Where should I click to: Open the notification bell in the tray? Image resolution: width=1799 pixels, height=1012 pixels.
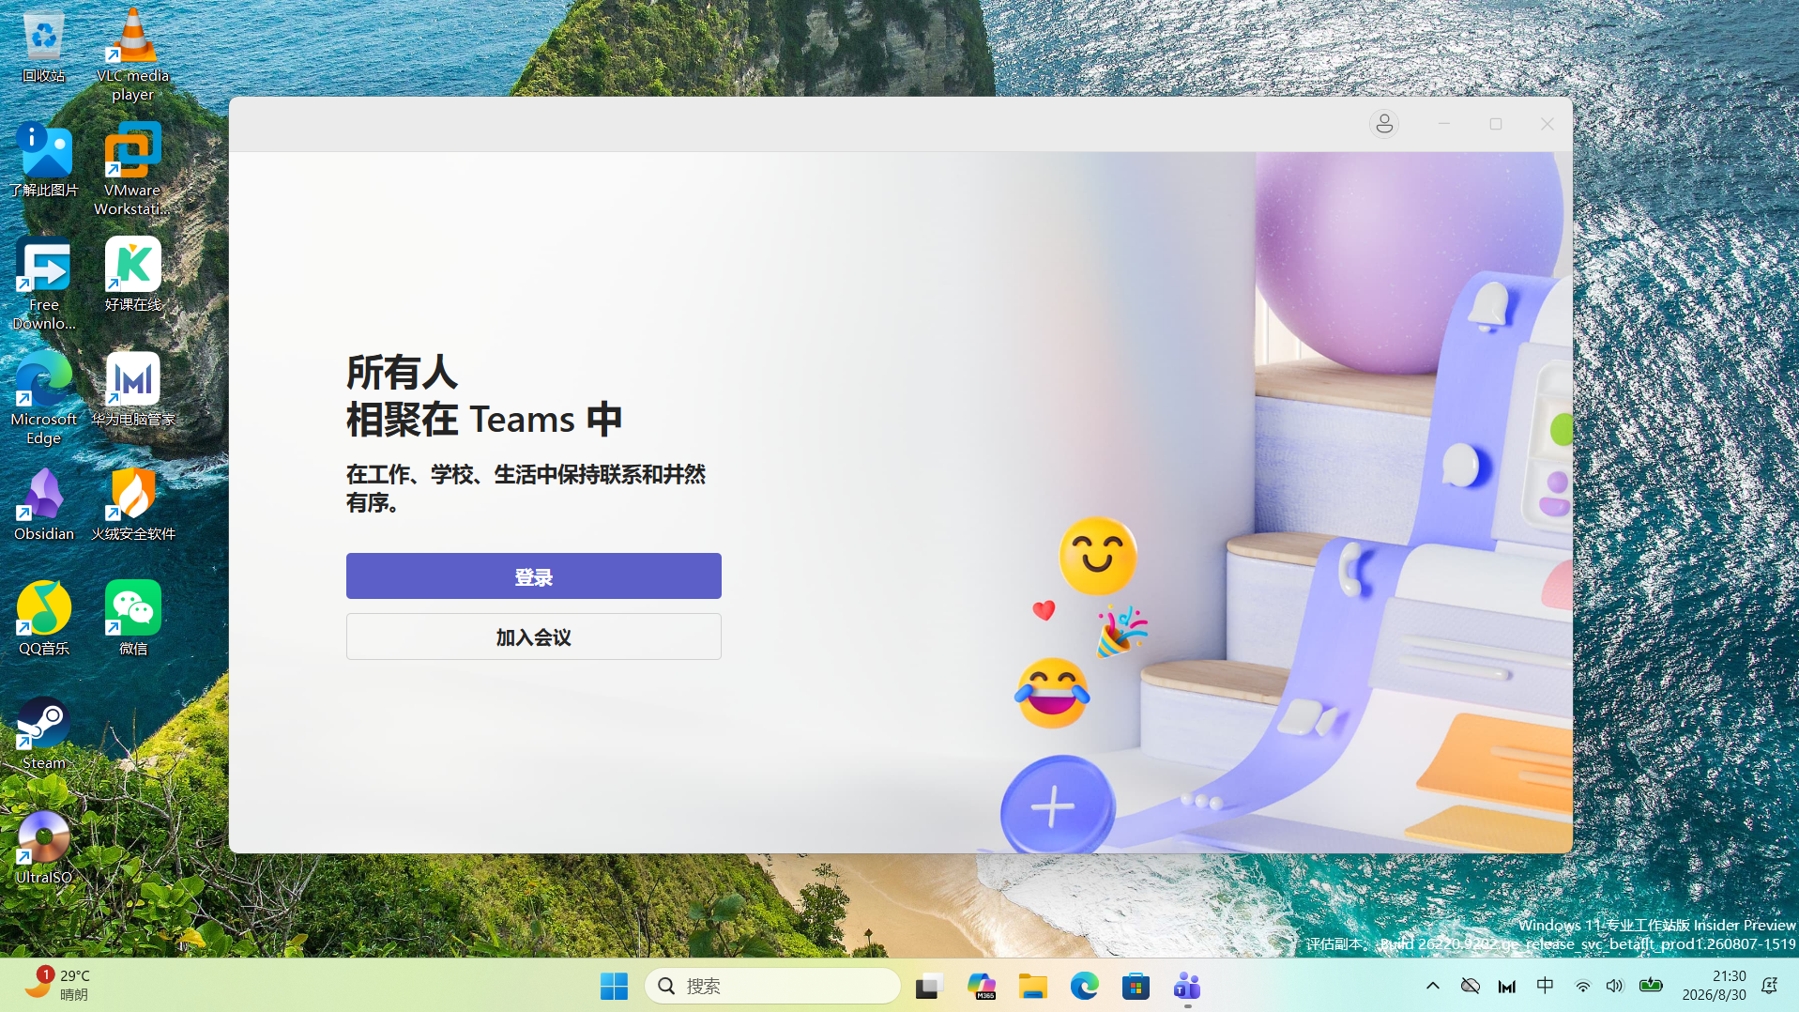(x=1770, y=986)
